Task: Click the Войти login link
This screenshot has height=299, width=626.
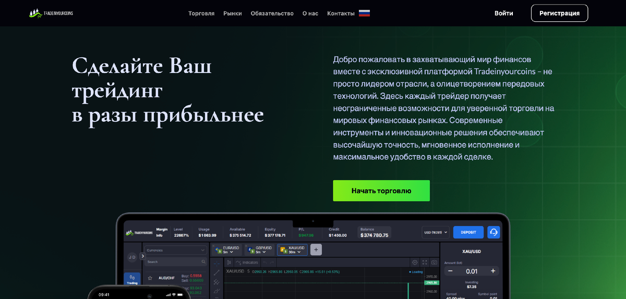Action: pos(504,13)
